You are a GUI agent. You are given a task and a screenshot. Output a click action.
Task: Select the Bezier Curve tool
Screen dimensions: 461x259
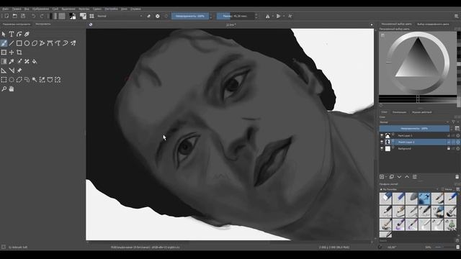(50, 43)
